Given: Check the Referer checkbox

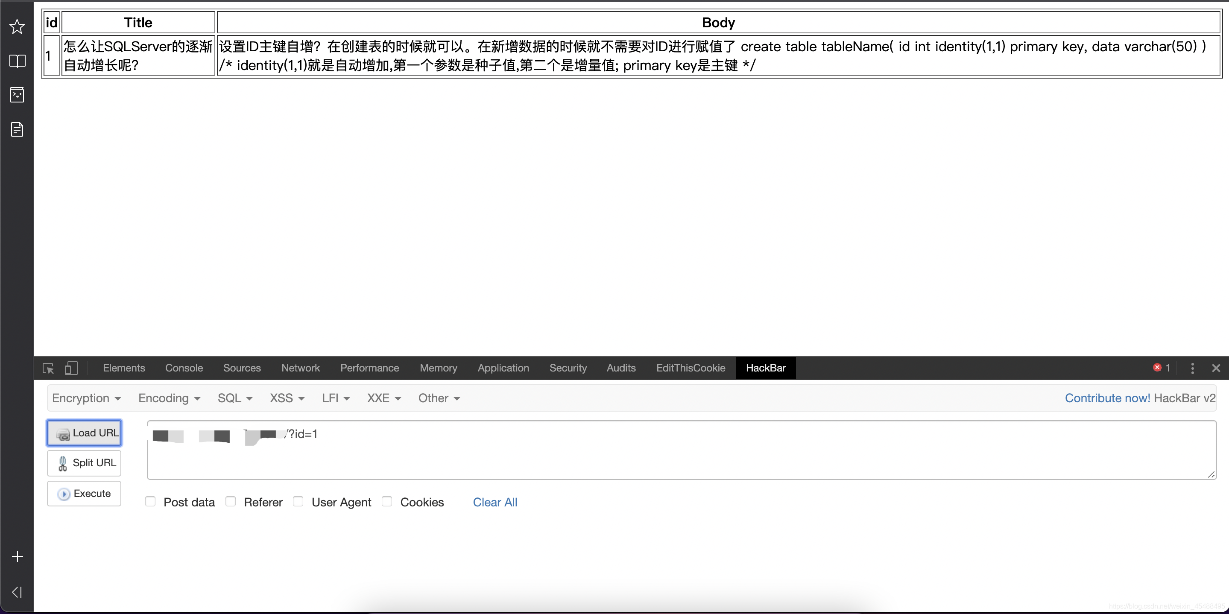Looking at the screenshot, I should click(231, 501).
